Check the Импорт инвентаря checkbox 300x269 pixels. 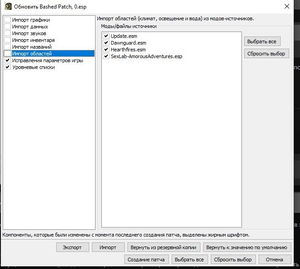pyautogui.click(x=8, y=40)
